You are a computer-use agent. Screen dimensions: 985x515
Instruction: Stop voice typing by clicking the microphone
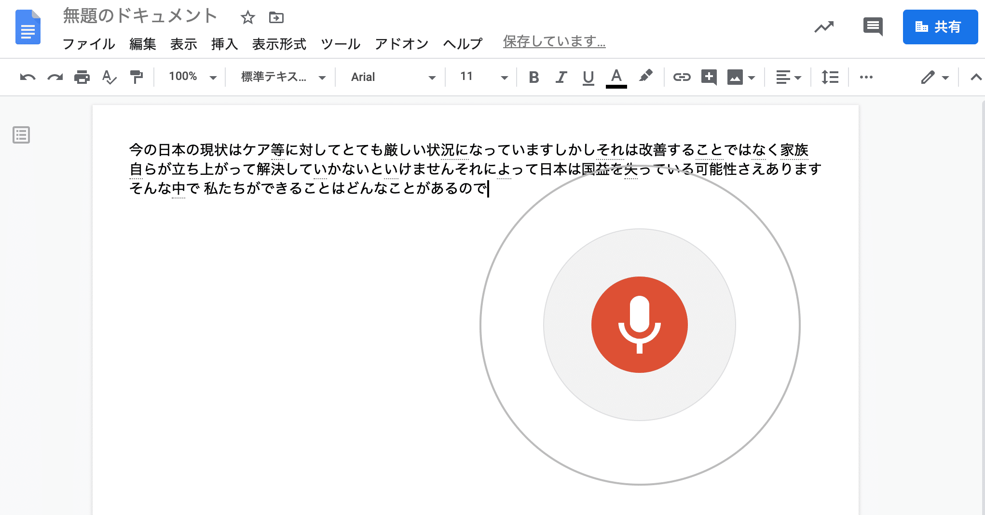click(639, 325)
